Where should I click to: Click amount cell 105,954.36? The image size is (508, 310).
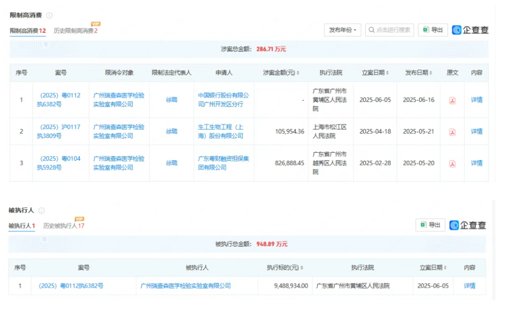(x=290, y=131)
